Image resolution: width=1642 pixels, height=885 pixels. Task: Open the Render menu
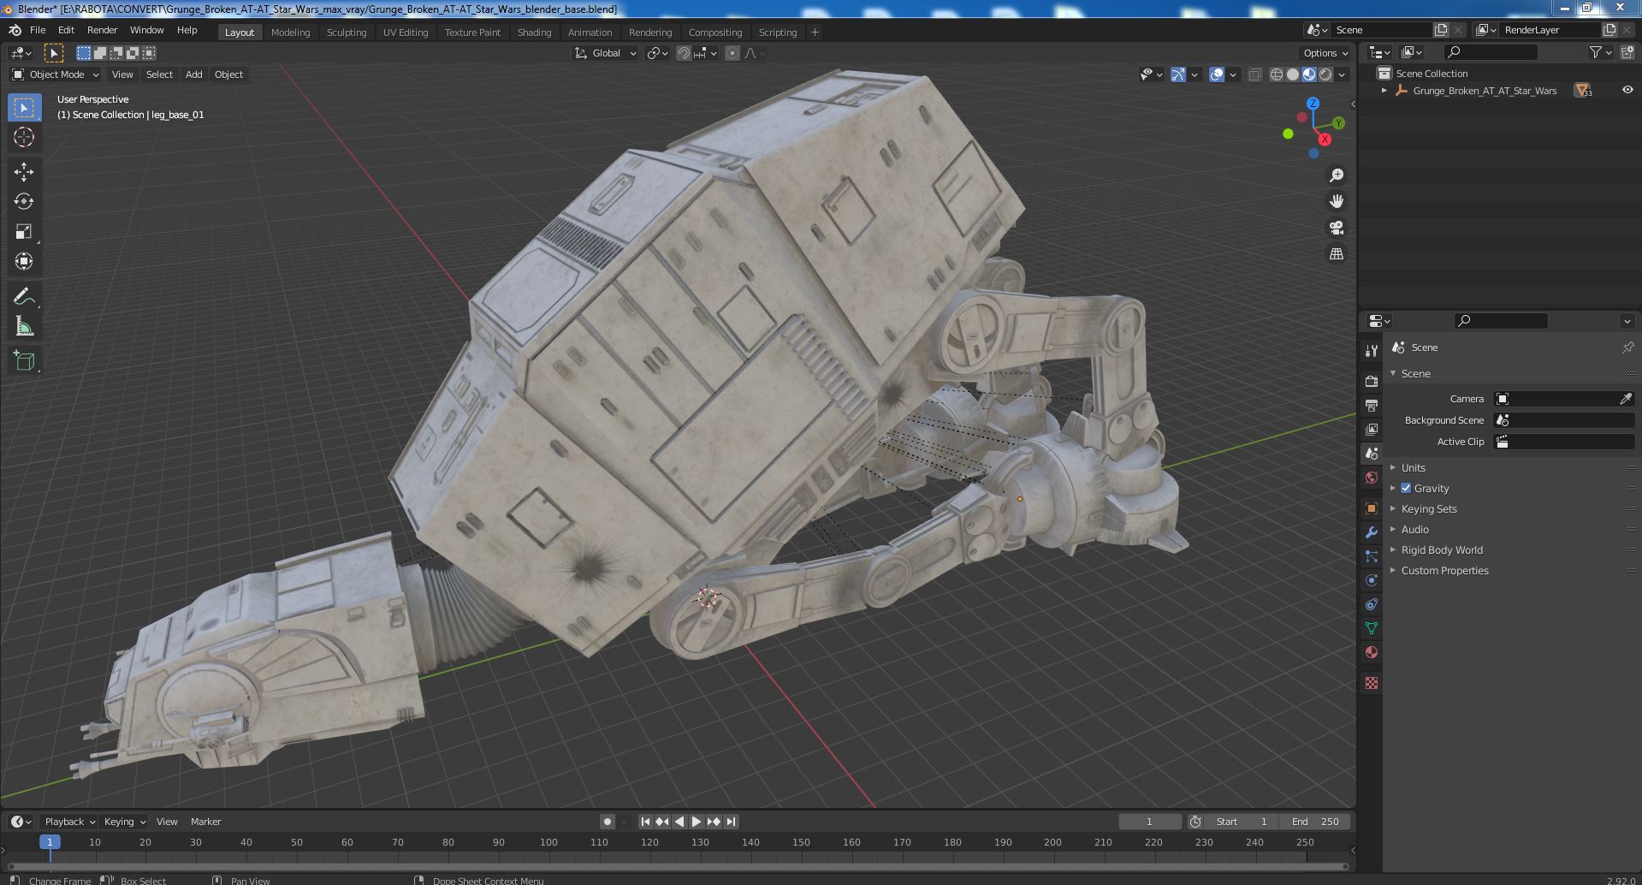point(102,30)
